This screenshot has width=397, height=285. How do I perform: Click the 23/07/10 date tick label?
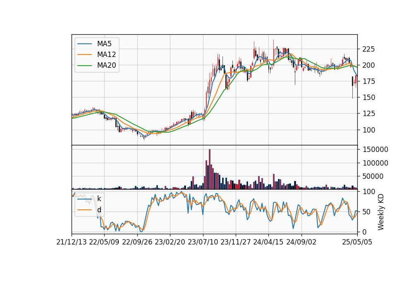[203, 242]
